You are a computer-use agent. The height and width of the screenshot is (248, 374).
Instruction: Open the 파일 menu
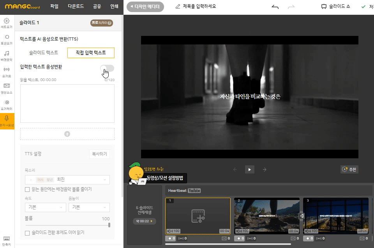[55, 7]
